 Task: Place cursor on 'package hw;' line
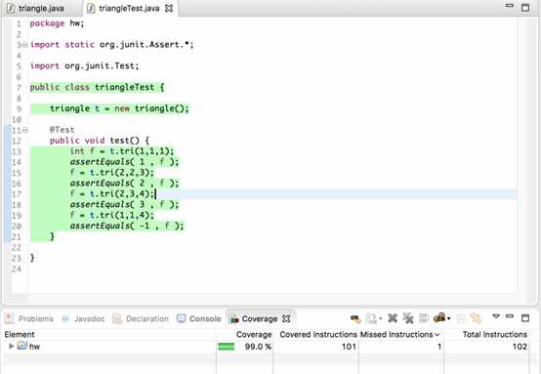[x=57, y=23]
